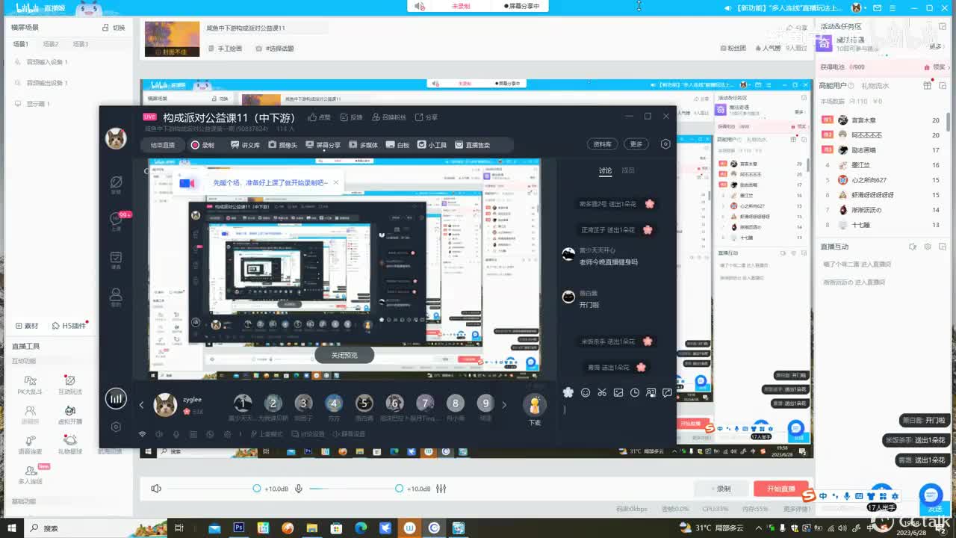Select seat number 4 avatar
This screenshot has width=956, height=538.
334,403
